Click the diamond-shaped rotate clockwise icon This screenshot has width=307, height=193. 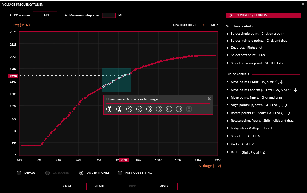point(149,109)
